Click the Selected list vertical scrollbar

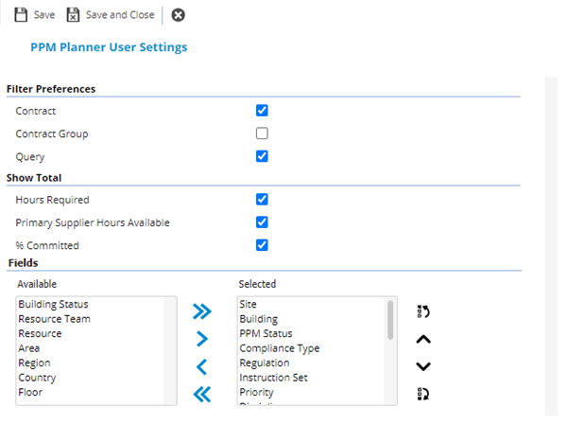point(391,350)
